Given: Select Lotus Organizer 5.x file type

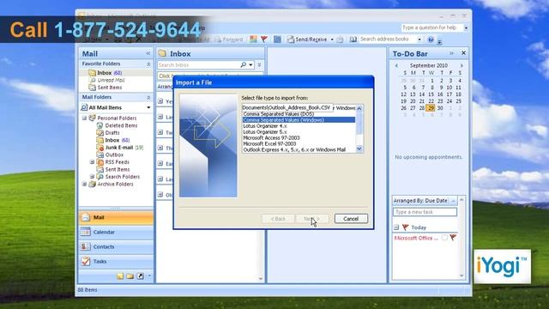Looking at the screenshot, I should (299, 132).
